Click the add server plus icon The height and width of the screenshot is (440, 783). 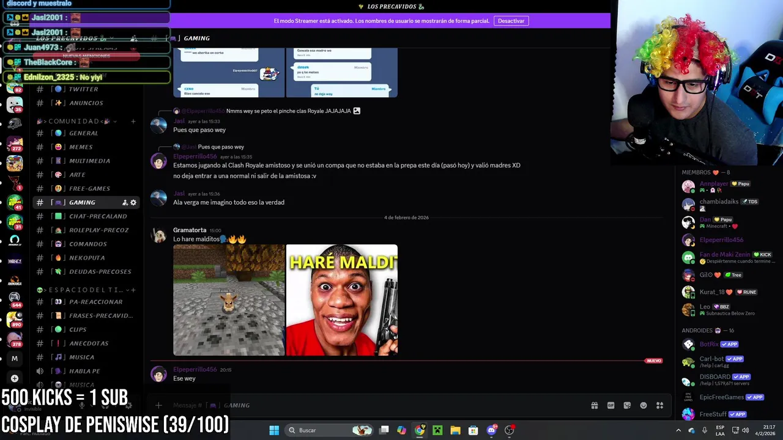click(x=15, y=378)
